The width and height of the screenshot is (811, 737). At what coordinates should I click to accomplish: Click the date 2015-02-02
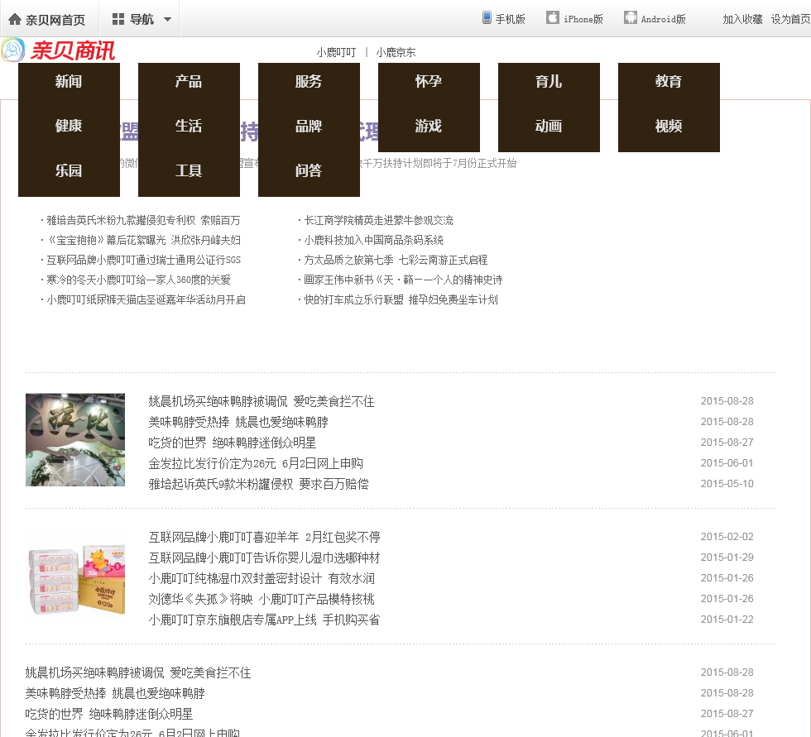click(727, 537)
